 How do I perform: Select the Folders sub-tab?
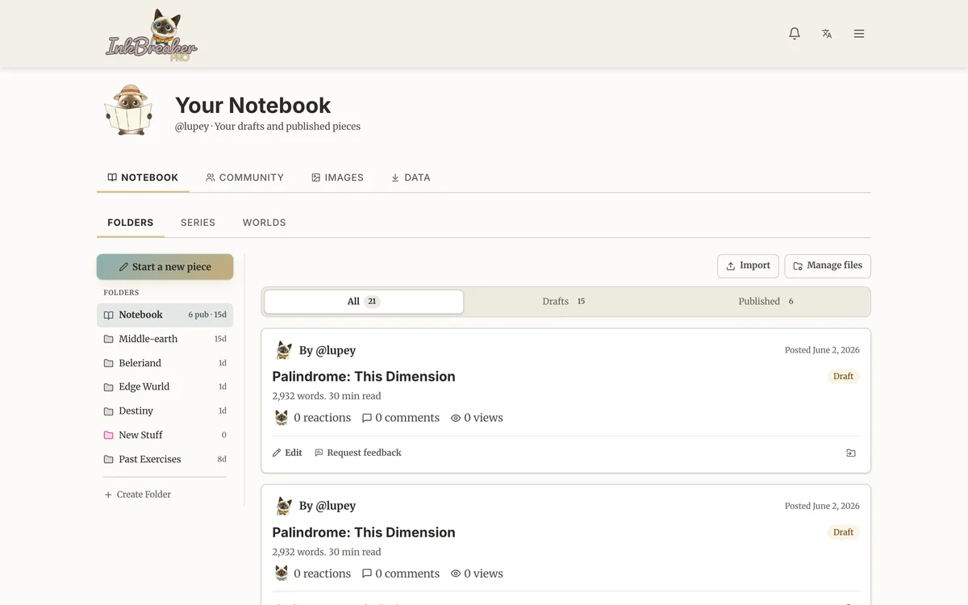click(131, 223)
